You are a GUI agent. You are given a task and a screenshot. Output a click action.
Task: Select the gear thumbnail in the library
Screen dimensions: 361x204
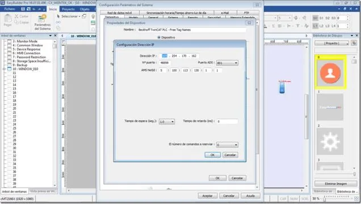tap(330, 141)
